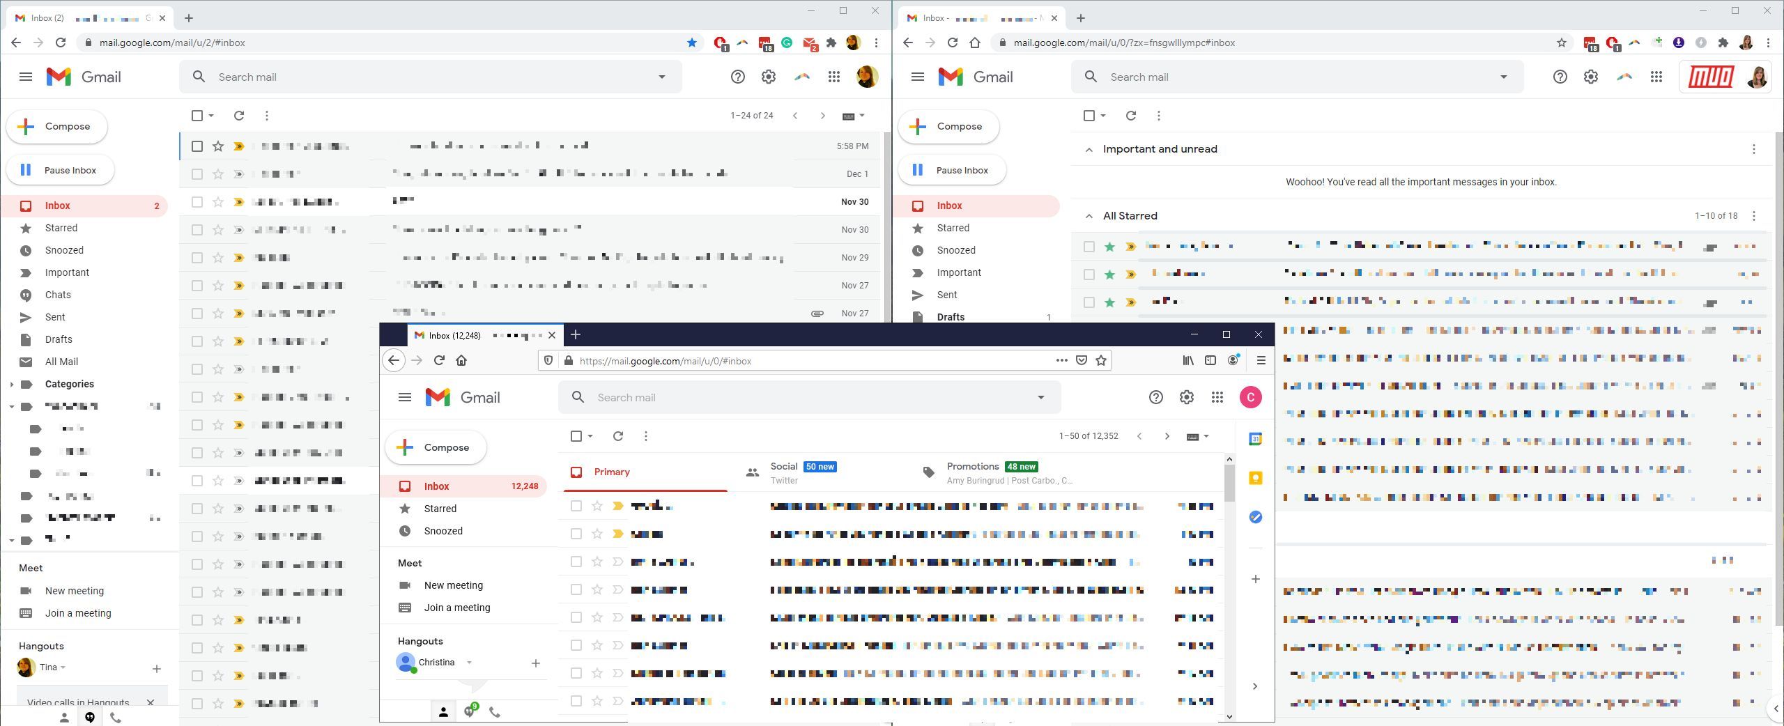Collapse the All Starred section
The height and width of the screenshot is (726, 1784).
click(x=1090, y=216)
